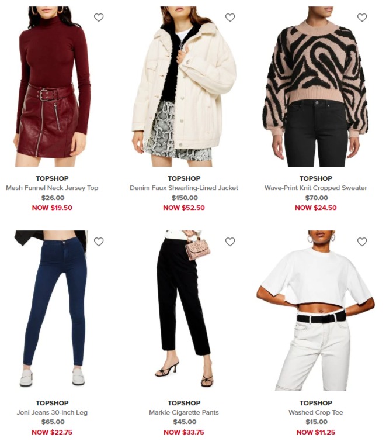Favorite the Mesh Funnel Neck Jersey Top with the heart icon
The width and height of the screenshot is (386, 448).
coord(99,18)
